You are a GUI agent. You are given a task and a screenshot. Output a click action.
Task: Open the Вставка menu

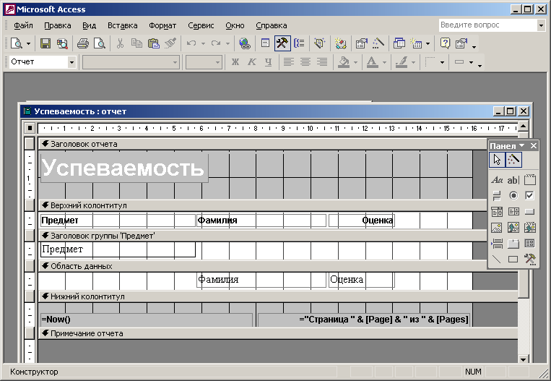pos(122,25)
